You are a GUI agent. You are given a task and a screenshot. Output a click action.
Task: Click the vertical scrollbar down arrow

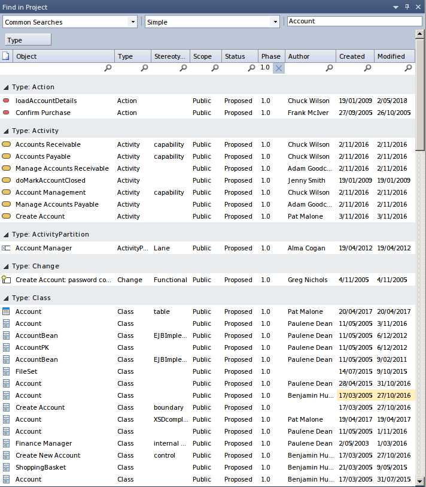pyautogui.click(x=420, y=481)
